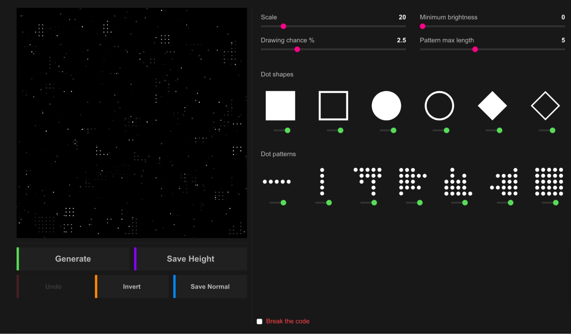Check the Break the code checkbox
Screen dimensions: 571x334
click(259, 321)
